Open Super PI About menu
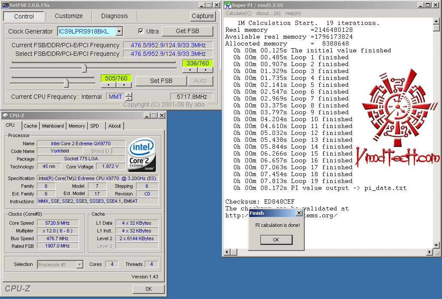 click(x=268, y=13)
